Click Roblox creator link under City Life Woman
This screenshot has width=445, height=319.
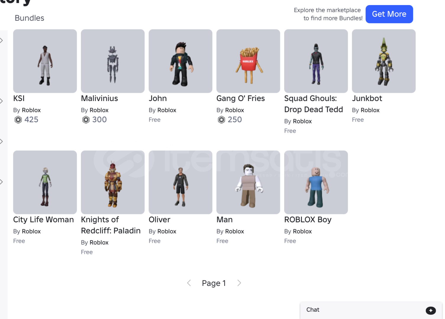31,232
